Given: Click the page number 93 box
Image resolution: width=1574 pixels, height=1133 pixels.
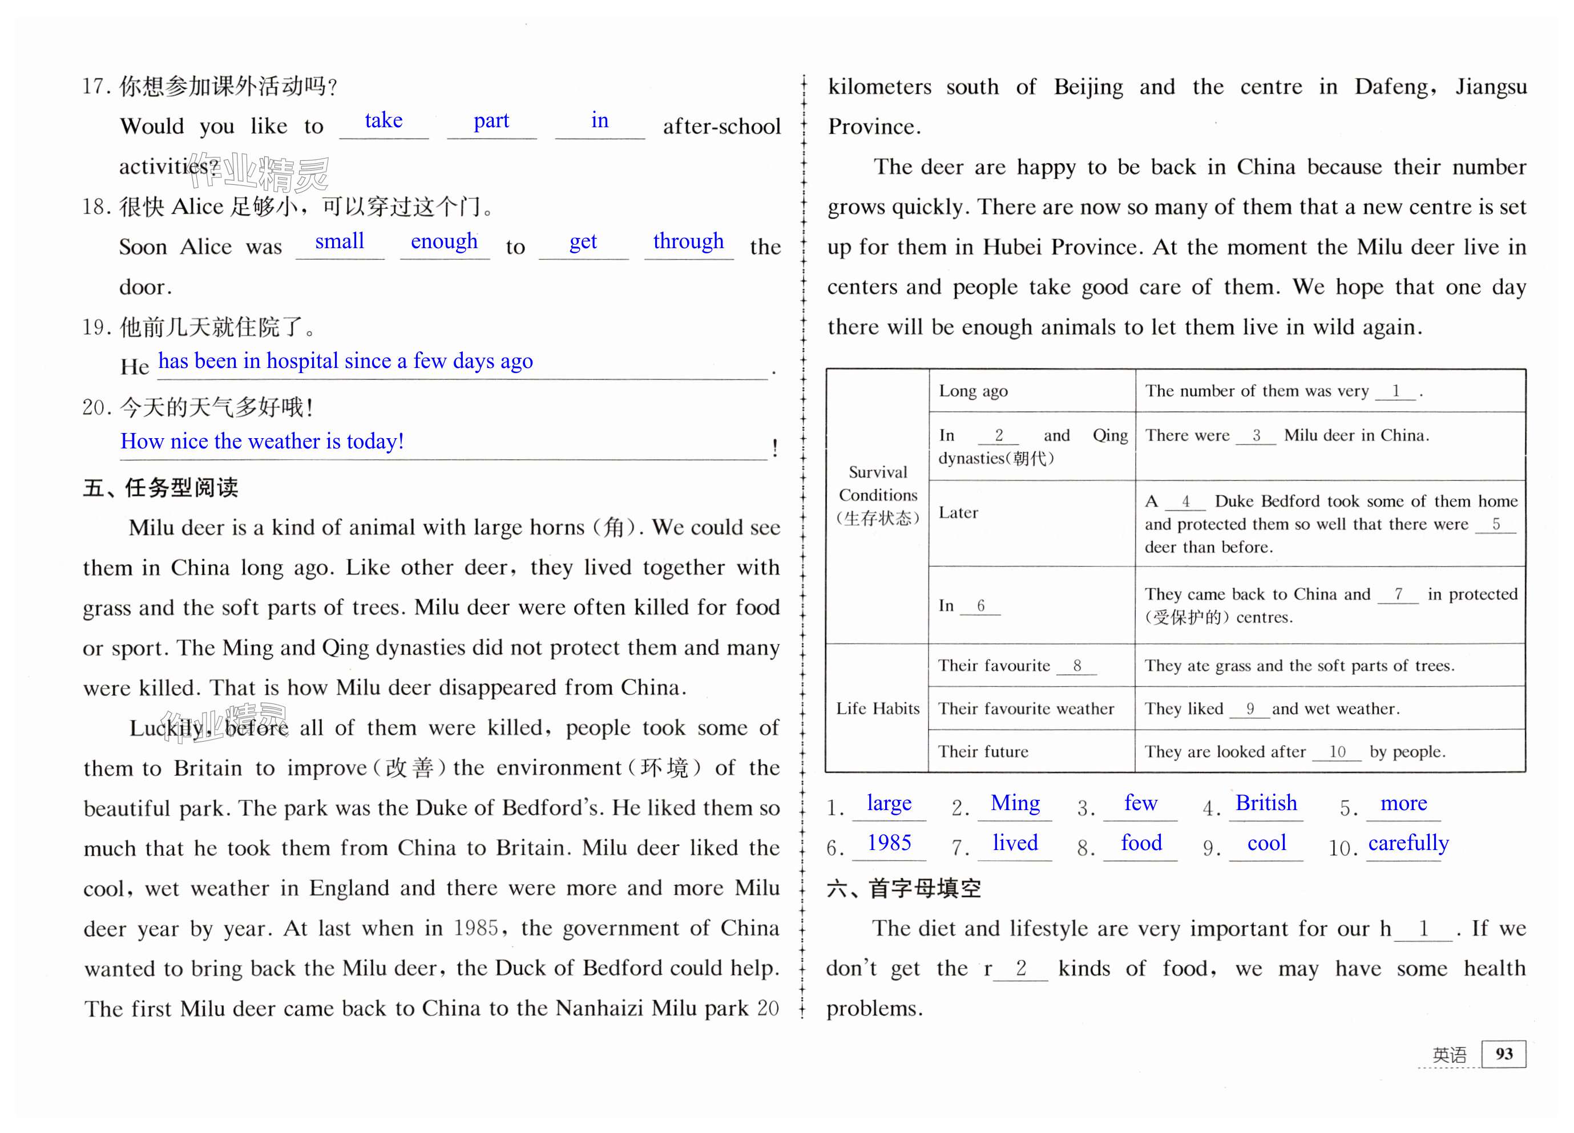Looking at the screenshot, I should 1503,1054.
